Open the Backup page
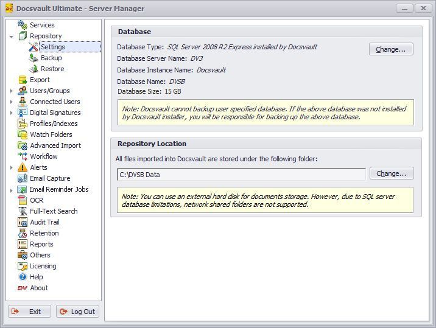Screen dimensions: 436x328 click(x=51, y=58)
